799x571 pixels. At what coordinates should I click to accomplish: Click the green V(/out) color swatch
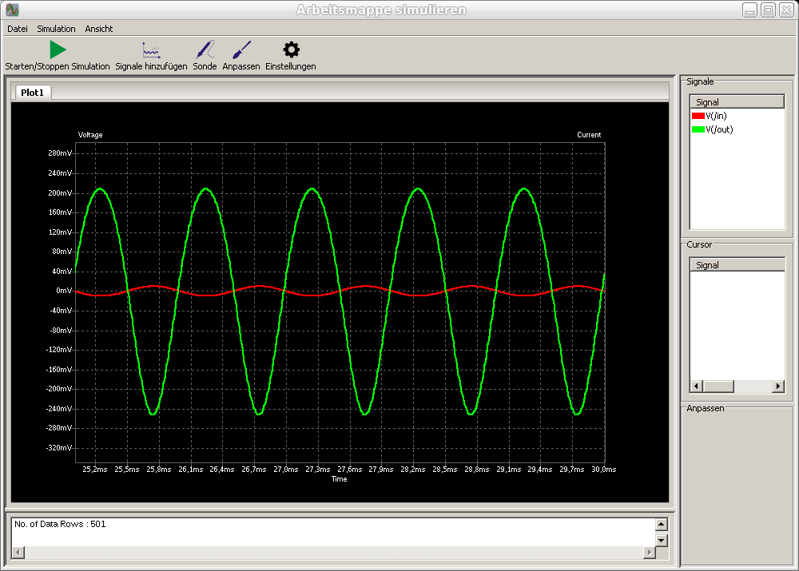click(x=698, y=129)
